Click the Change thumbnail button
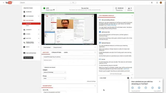 57,47
